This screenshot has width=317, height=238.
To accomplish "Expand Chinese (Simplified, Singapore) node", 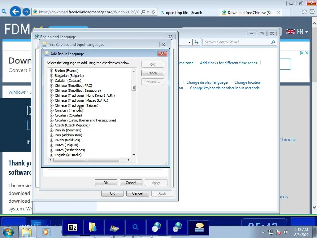I will tap(52, 91).
